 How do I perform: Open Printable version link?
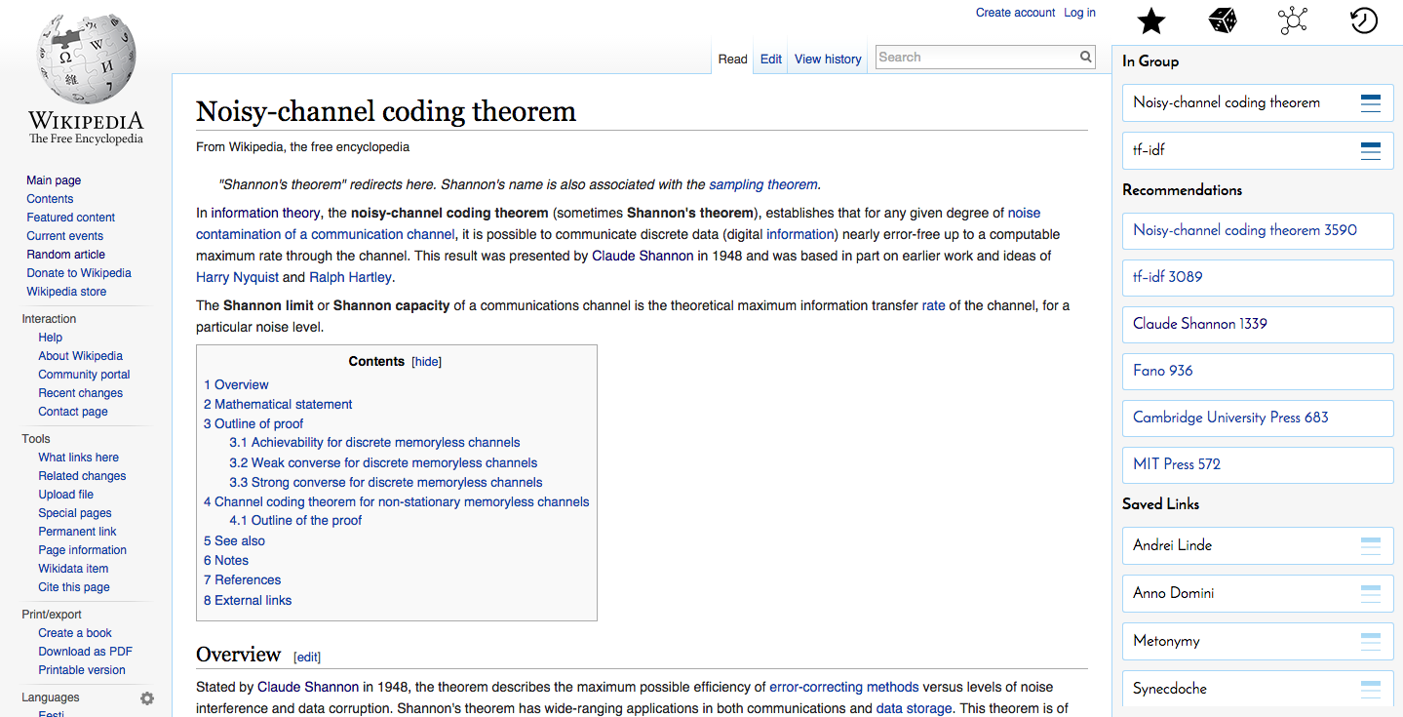click(x=82, y=670)
